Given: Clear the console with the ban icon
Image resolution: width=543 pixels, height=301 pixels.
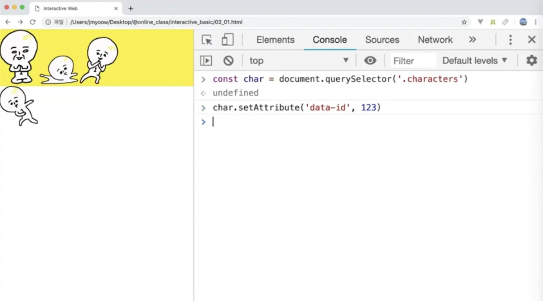Looking at the screenshot, I should pyautogui.click(x=228, y=61).
